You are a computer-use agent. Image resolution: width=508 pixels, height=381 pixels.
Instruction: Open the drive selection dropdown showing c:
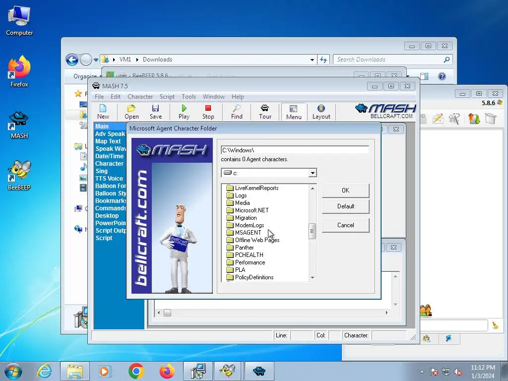(x=313, y=173)
